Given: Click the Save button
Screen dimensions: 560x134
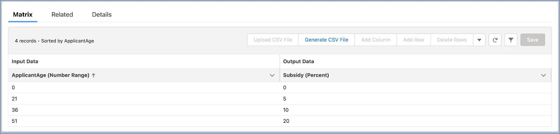Looking at the screenshot, I should pos(533,40).
